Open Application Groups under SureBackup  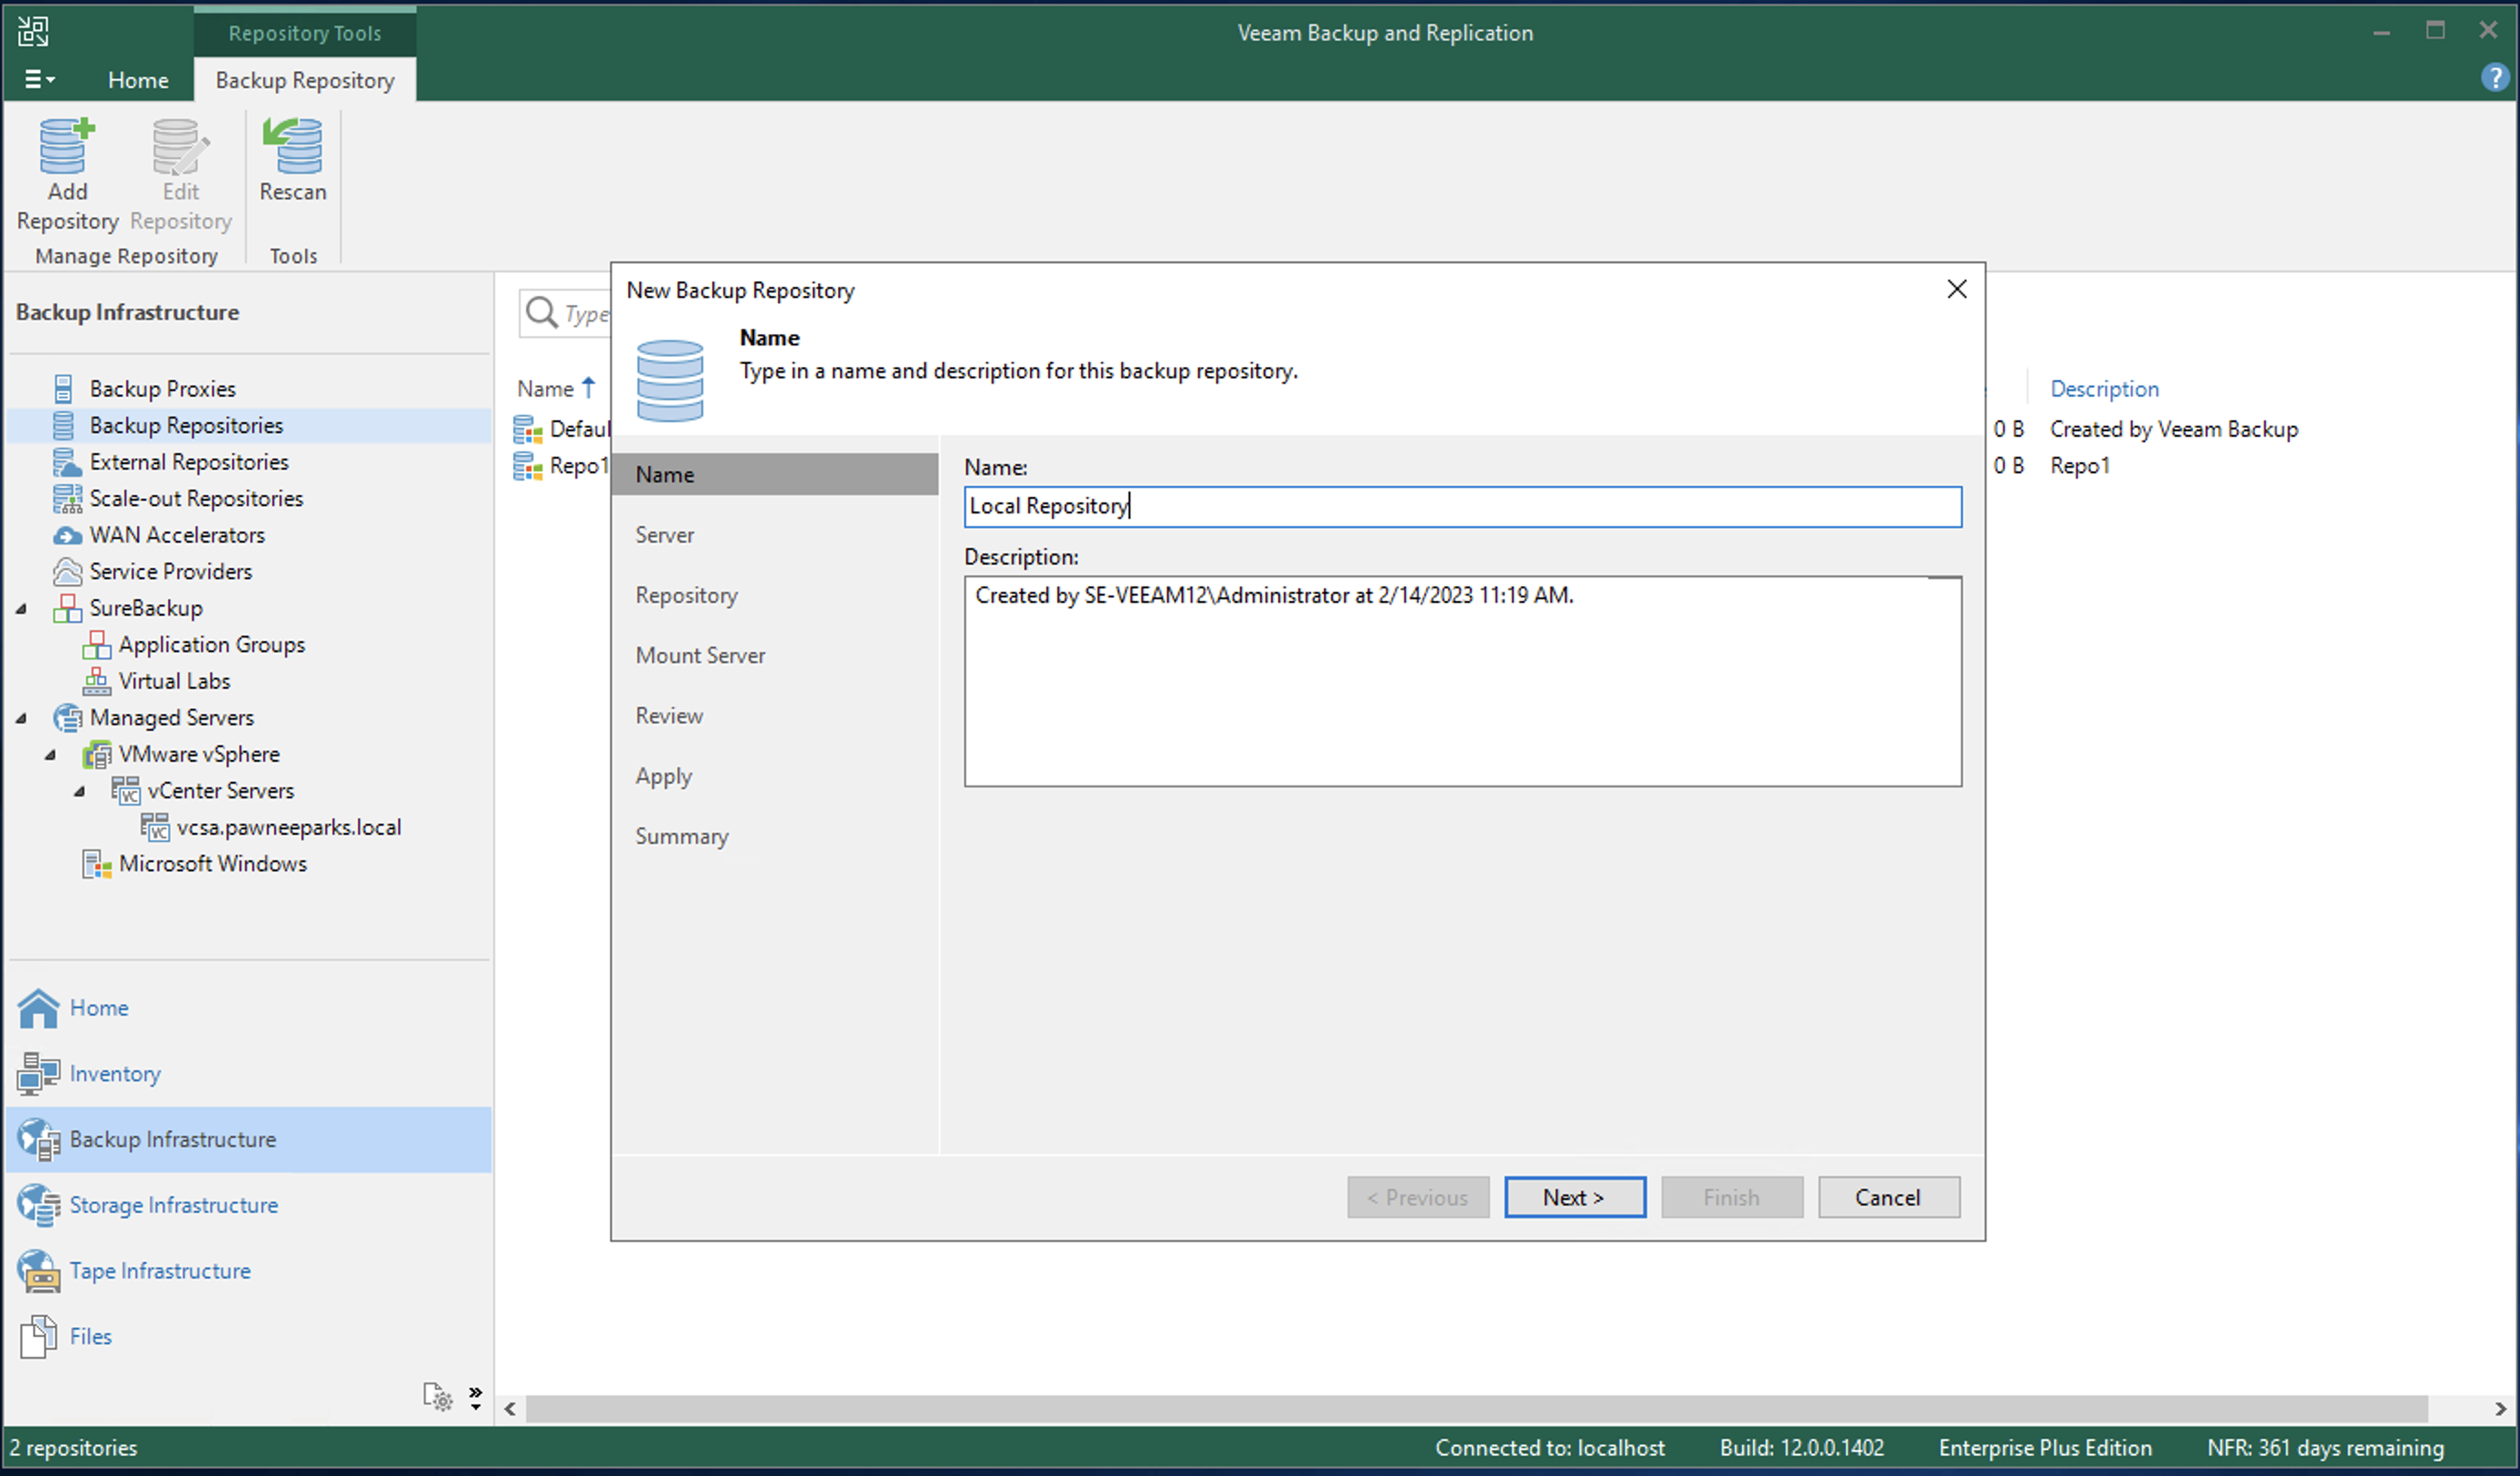click(212, 645)
